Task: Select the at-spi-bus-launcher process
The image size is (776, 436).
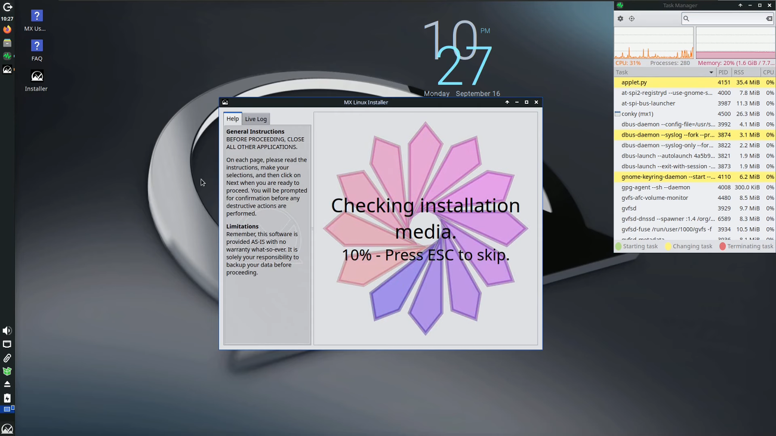Action: (x=695, y=103)
